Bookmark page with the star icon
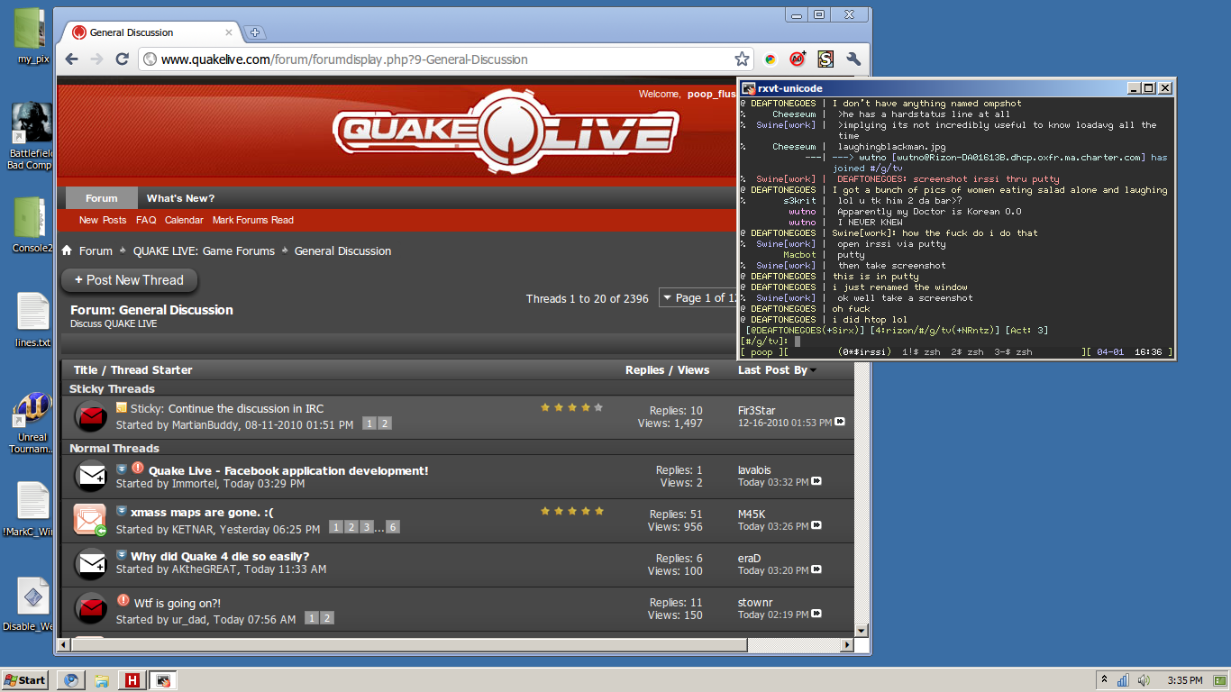Image resolution: width=1231 pixels, height=692 pixels. click(x=742, y=59)
